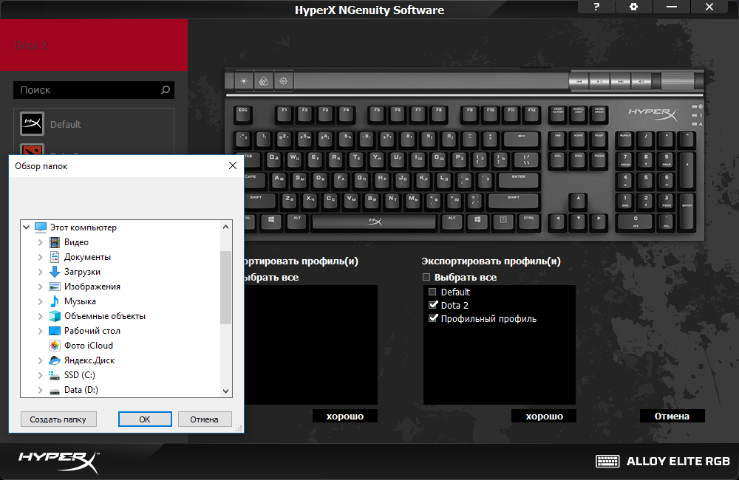Open help with the question mark icon
Viewport: 739px width, 480px height.
[x=596, y=7]
